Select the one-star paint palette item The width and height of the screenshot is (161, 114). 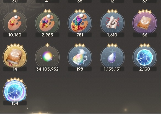[x=15, y=23]
